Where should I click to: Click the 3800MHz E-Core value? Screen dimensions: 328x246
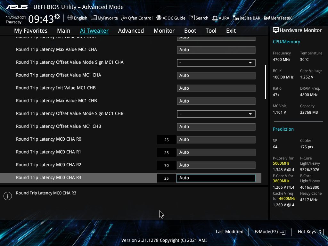[x=281, y=181]
